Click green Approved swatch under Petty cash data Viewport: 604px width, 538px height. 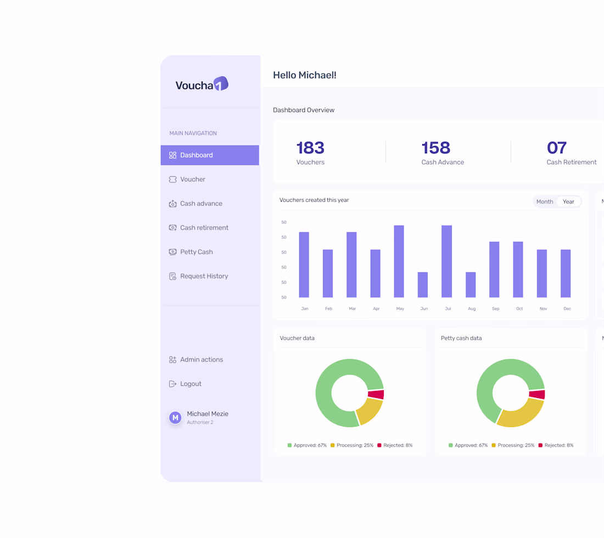(x=451, y=446)
